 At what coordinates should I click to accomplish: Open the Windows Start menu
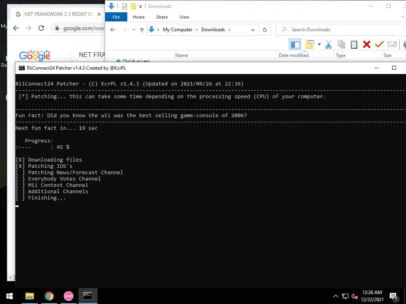pyautogui.click(x=10, y=296)
